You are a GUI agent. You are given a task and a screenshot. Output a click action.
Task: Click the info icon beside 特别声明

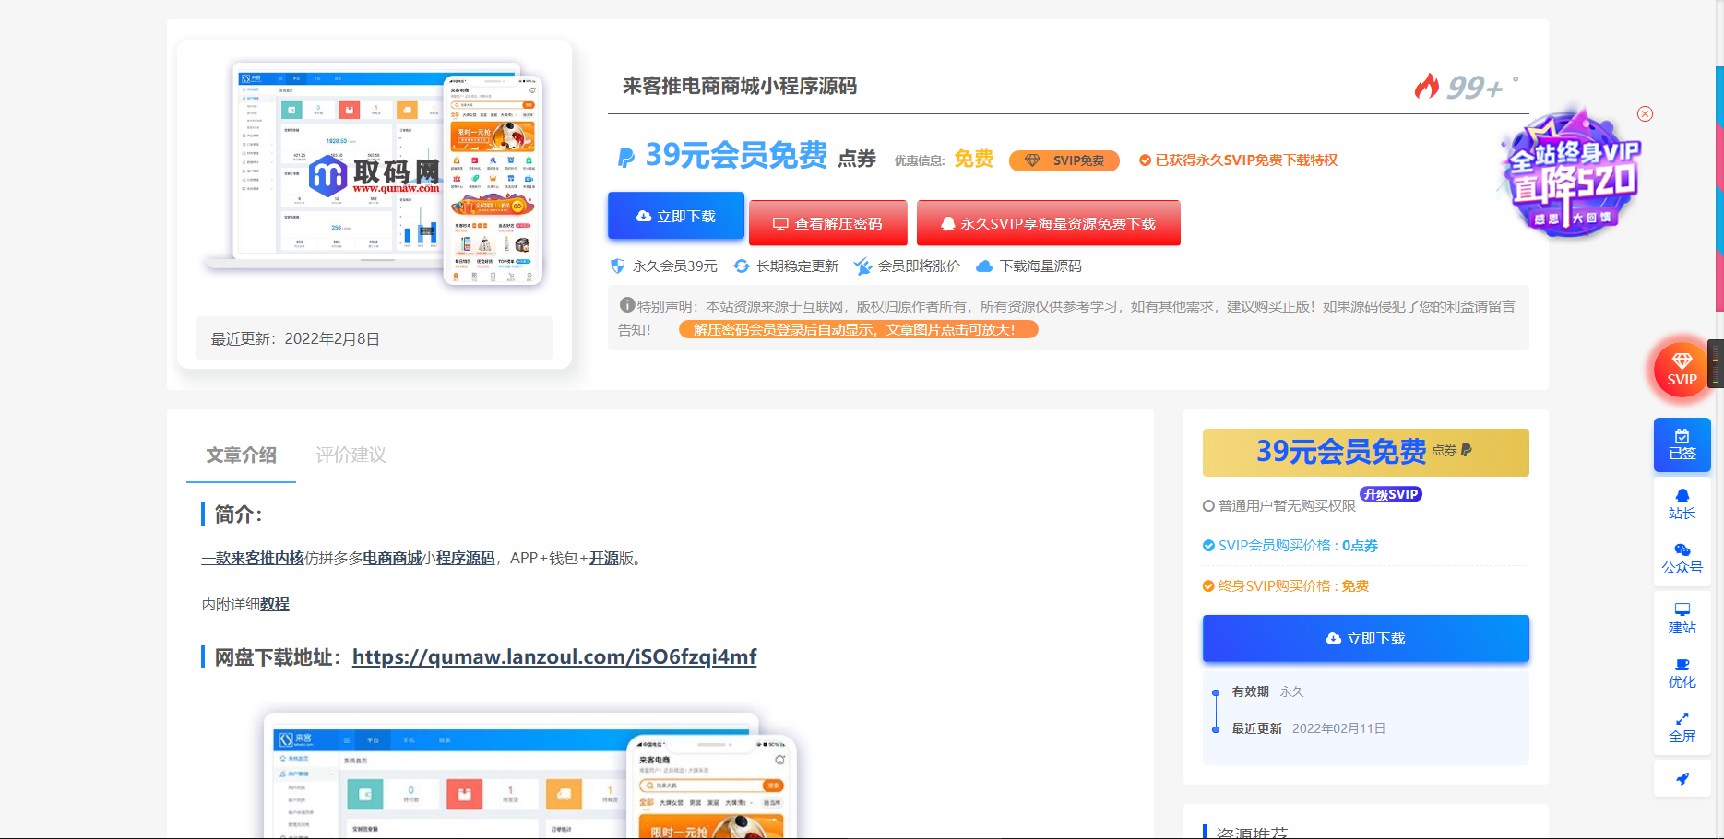coord(627,305)
